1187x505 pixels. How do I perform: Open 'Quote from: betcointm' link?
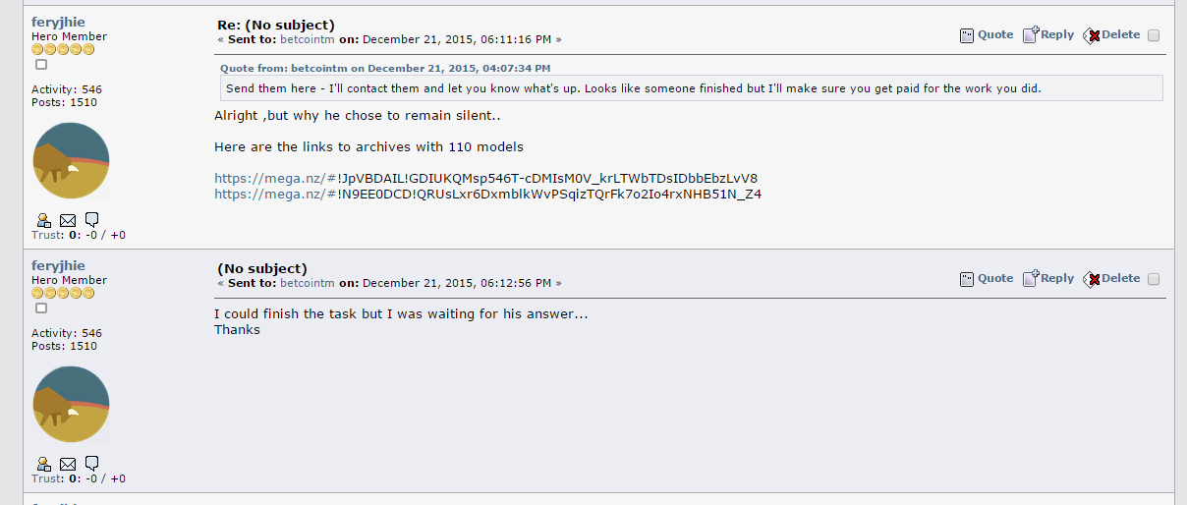385,68
